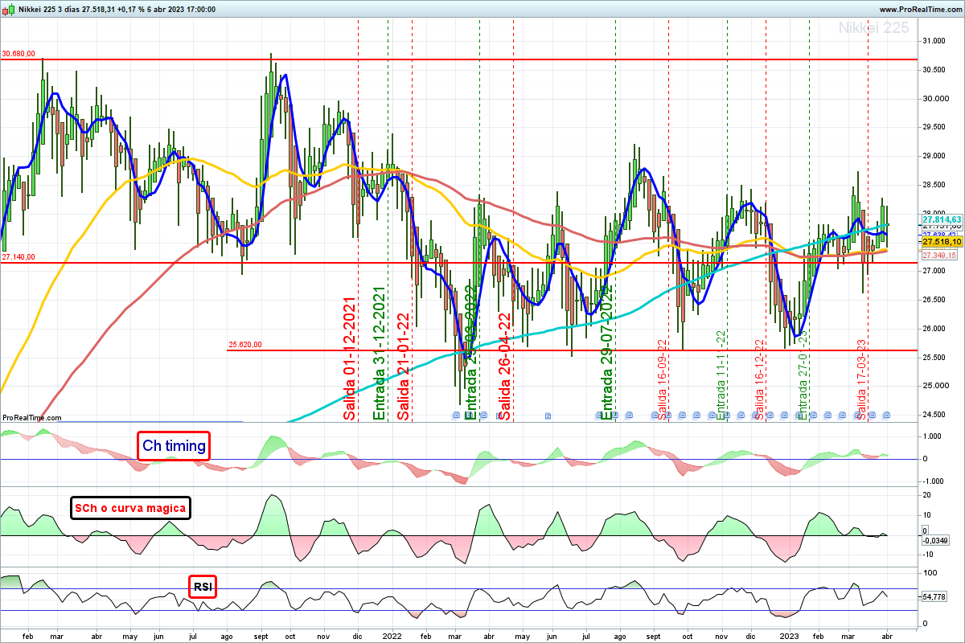The height and width of the screenshot is (643, 965).
Task: Select the 30.680,00 resistance level label
Action: pos(18,55)
